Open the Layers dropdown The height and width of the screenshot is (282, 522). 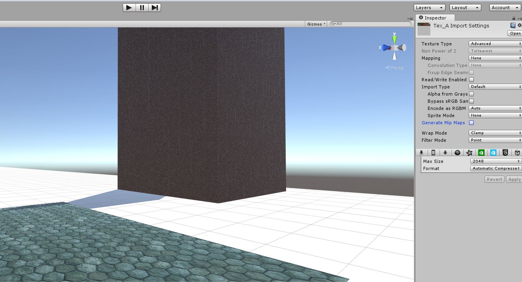point(428,7)
